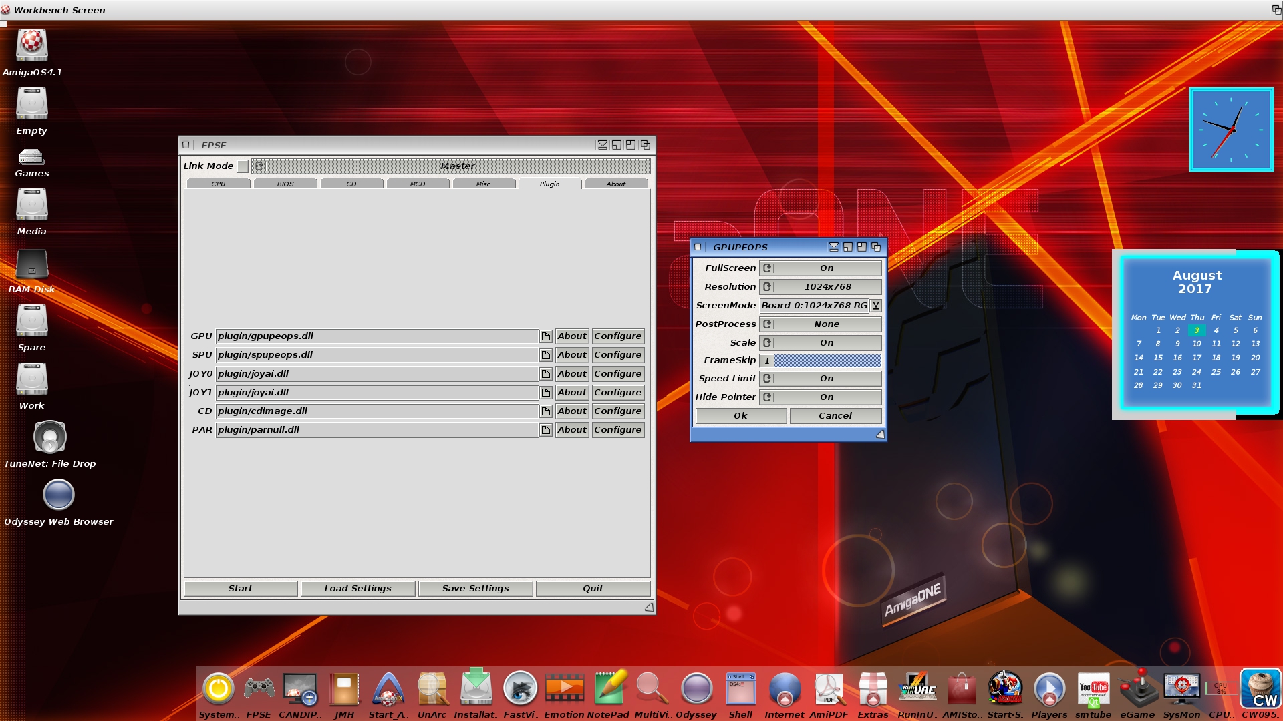Image resolution: width=1283 pixels, height=721 pixels.
Task: Browse for PAR plugin file
Action: tap(546, 430)
